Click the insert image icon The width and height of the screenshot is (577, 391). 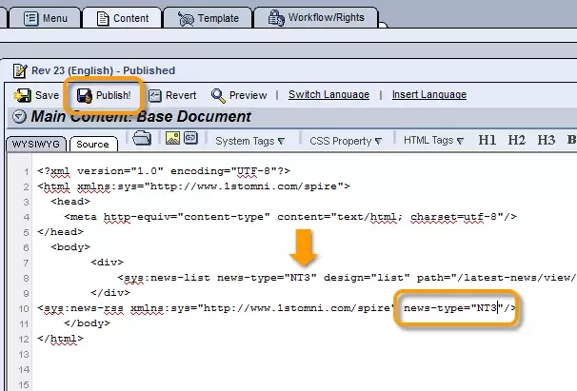point(173,139)
